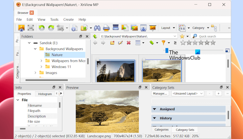Click the Forward navigation arrow
This screenshot has width=243, height=139.
pos(103,43)
